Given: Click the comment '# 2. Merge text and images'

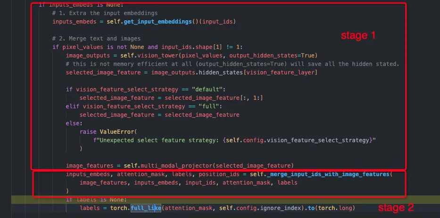Looking at the screenshot, I should (96, 39).
